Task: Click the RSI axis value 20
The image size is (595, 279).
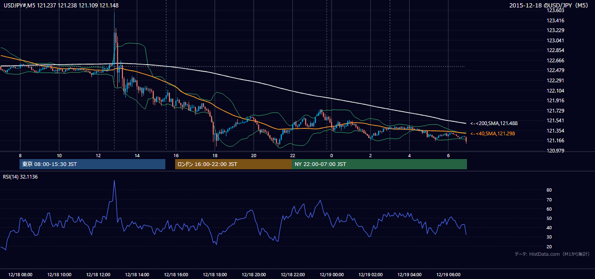Action: coord(549,246)
